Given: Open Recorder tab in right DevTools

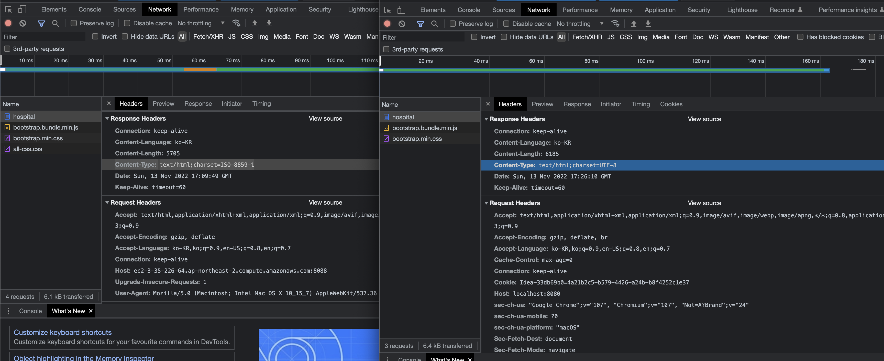Looking at the screenshot, I should [x=786, y=10].
